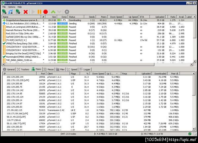Sort peers by Up Speed column dropdown arrow
Image resolution: width=198 pixels, height=143 pixels.
pyautogui.click(x=117, y=73)
